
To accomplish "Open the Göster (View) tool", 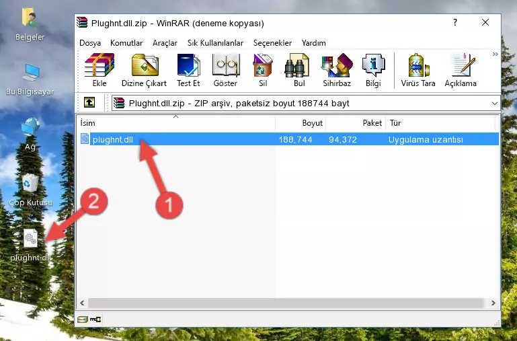I will click(x=225, y=70).
